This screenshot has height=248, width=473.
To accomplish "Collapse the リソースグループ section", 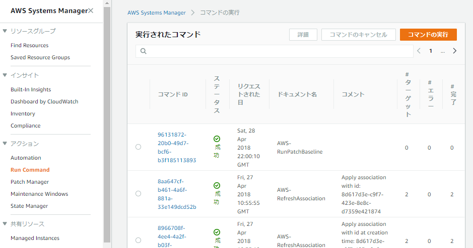I will coord(5,31).
